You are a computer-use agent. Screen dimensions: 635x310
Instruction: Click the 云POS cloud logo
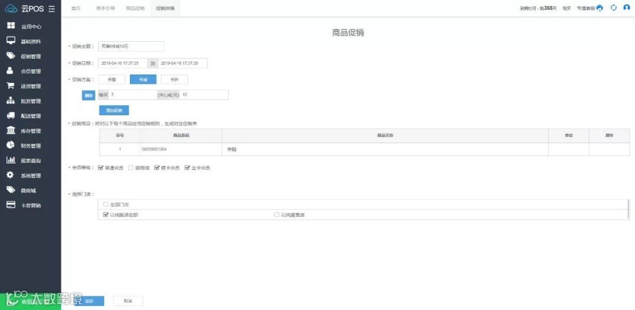click(11, 8)
